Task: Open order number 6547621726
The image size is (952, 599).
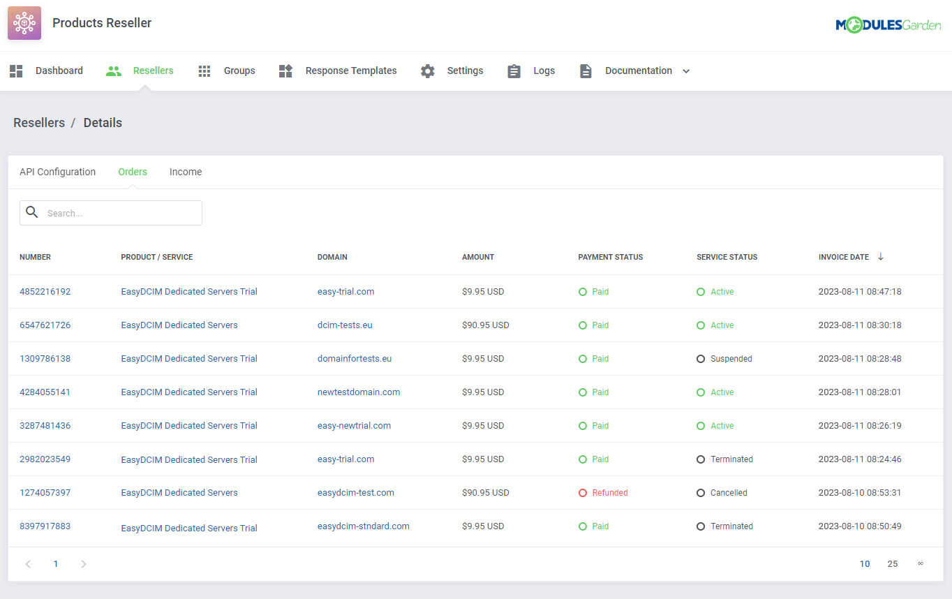Action: [45, 325]
